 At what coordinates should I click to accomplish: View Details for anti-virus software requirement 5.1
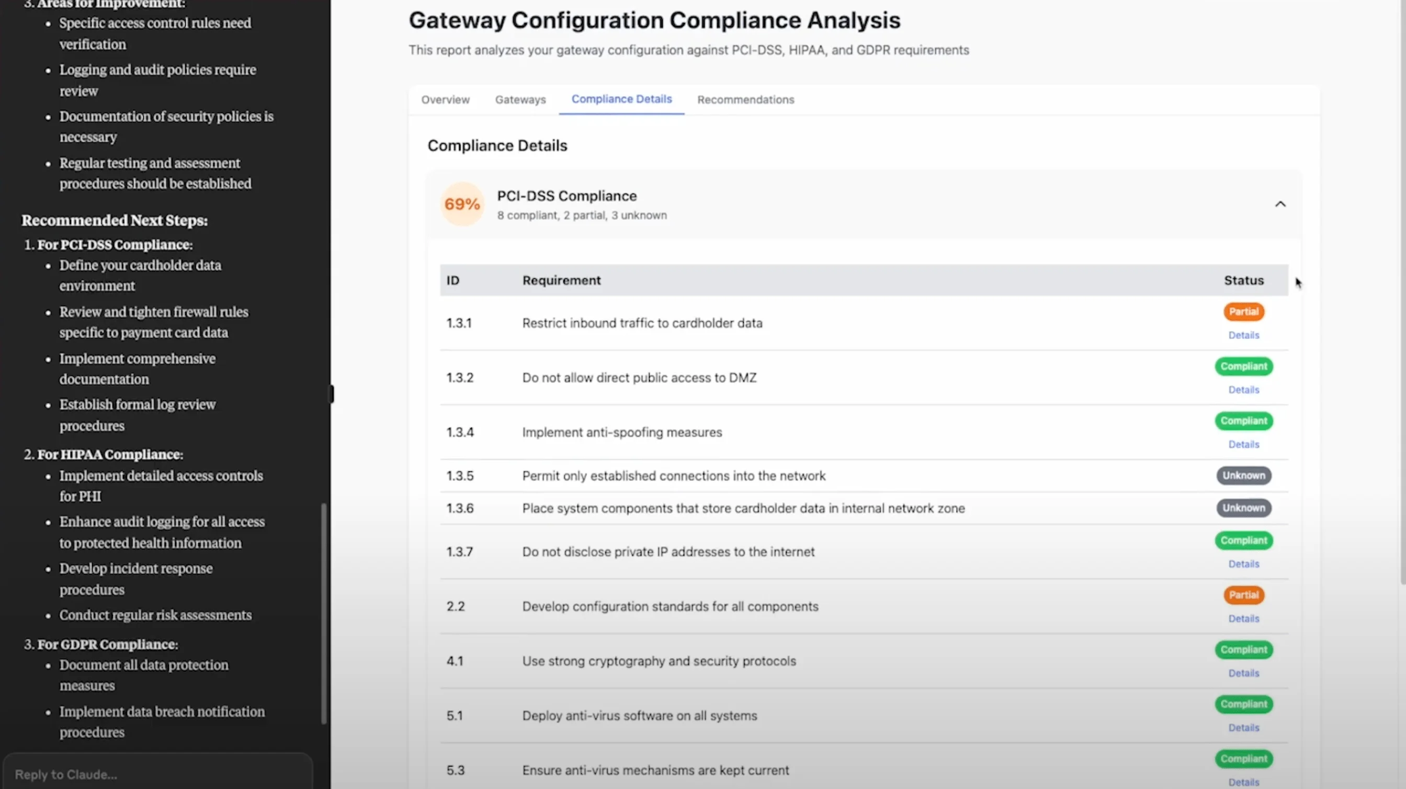pyautogui.click(x=1243, y=727)
